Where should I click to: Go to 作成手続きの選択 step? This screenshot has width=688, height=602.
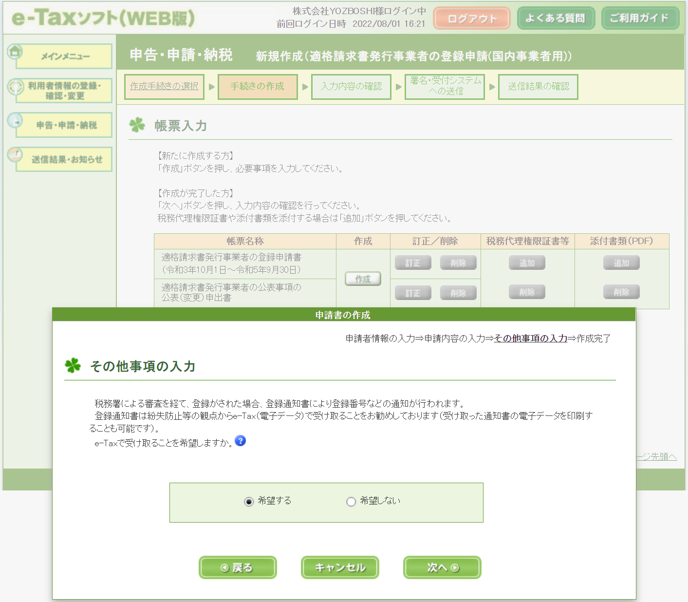coord(164,87)
